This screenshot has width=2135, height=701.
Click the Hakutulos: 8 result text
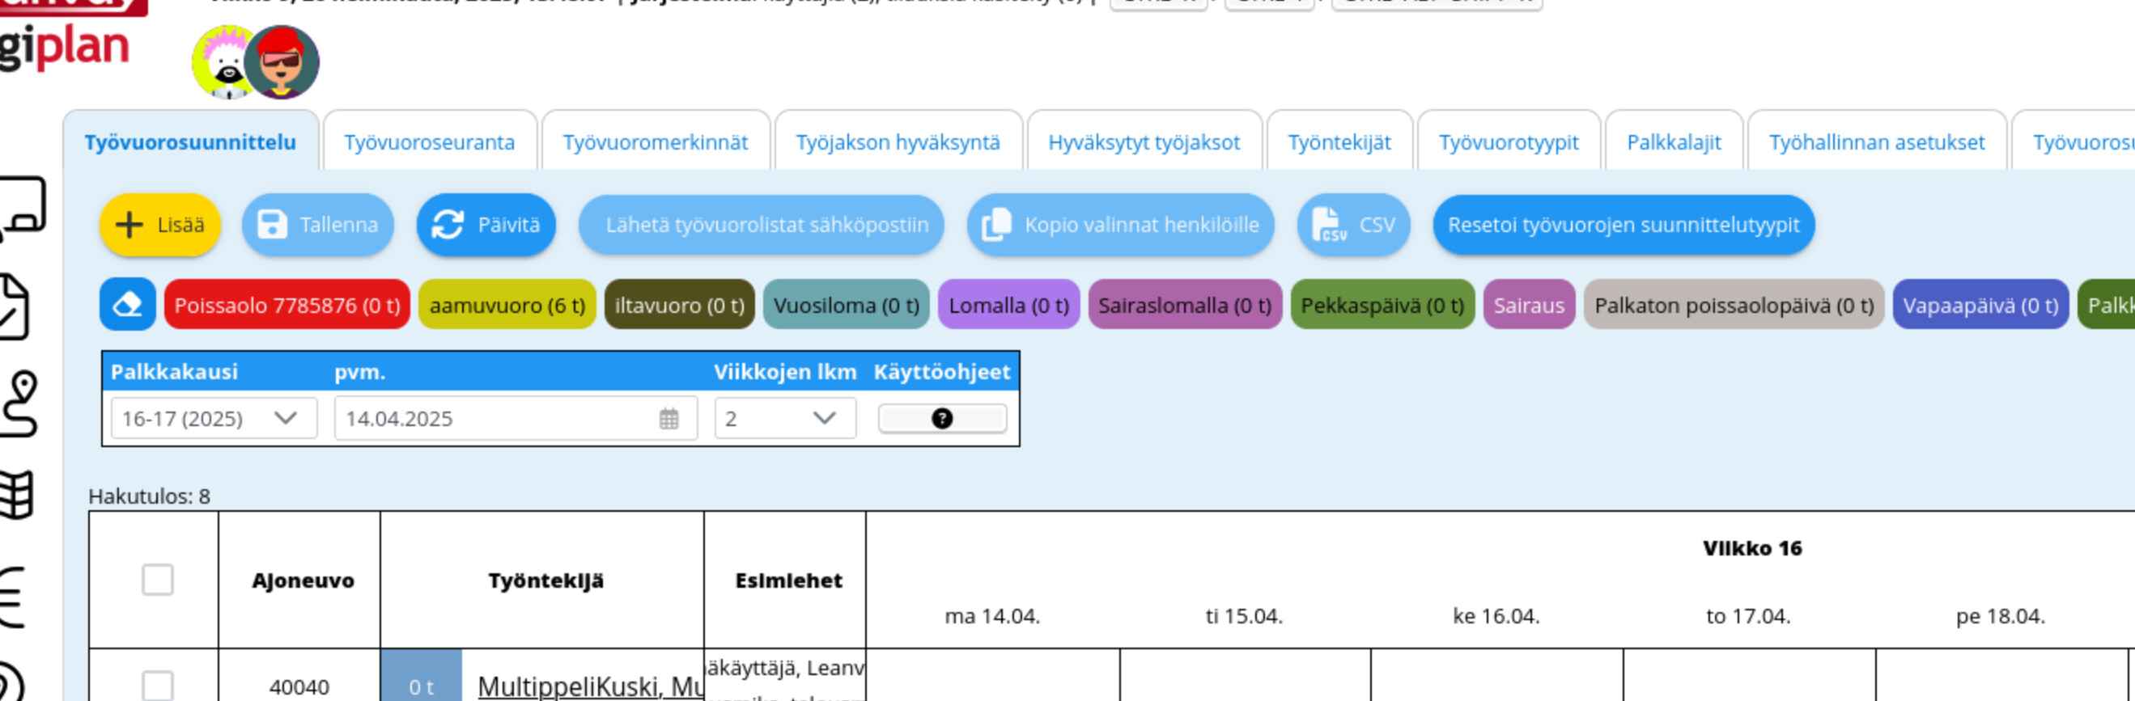[149, 496]
